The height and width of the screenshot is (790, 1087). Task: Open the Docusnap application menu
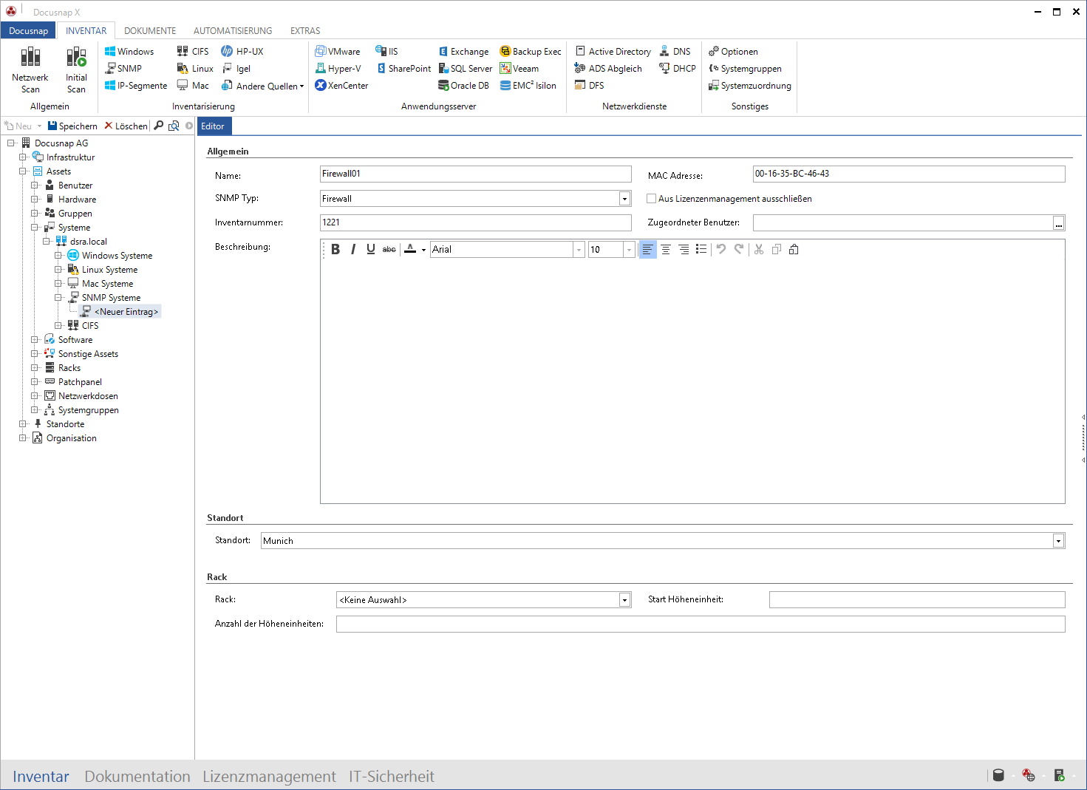pos(29,31)
